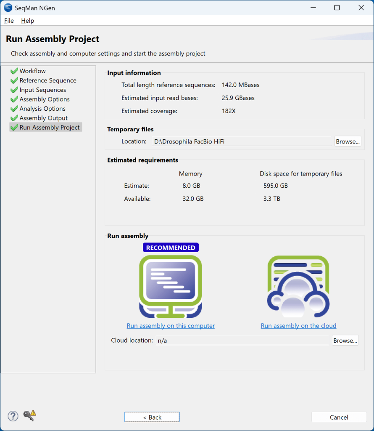Click the green checkmark beside Assembly Options

[14, 99]
